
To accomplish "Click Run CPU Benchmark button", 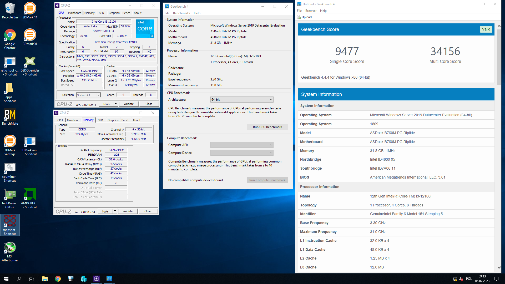I will point(267,127).
